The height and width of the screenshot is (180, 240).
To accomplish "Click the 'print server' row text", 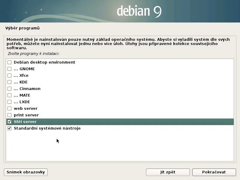I will (26, 115).
